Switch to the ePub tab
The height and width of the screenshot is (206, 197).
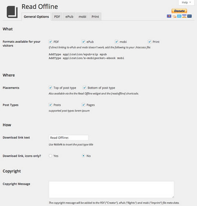pyautogui.click(x=69, y=17)
